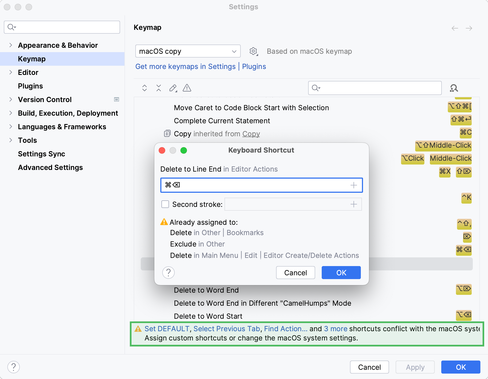The height and width of the screenshot is (379, 488).
Task: Click the Version Control project-level settings icon
Action: pos(117,99)
